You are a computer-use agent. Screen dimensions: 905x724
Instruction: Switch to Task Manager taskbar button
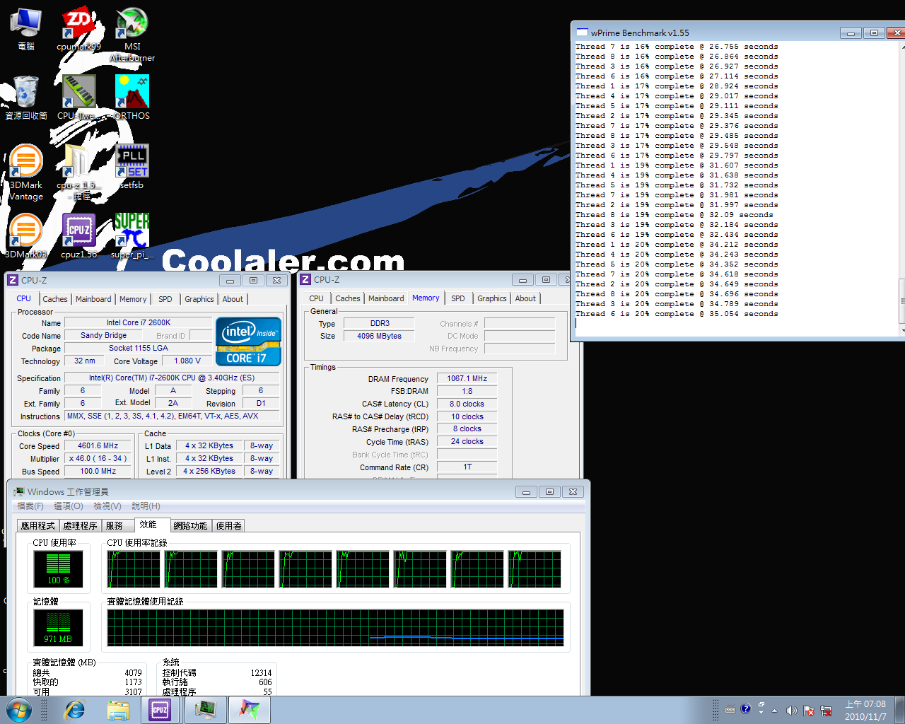coord(206,710)
